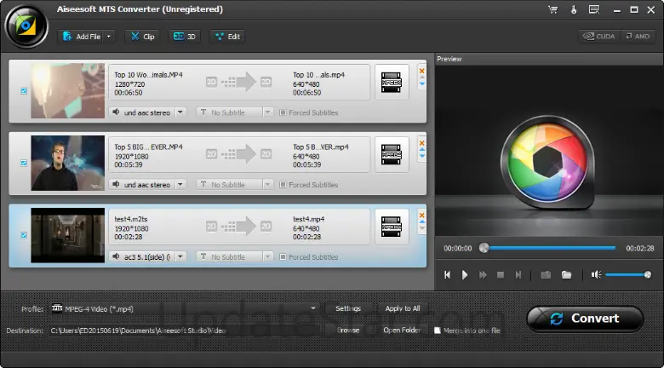The width and height of the screenshot is (664, 368).
Task: Open the shopping cart purchase icon
Action: 553,9
